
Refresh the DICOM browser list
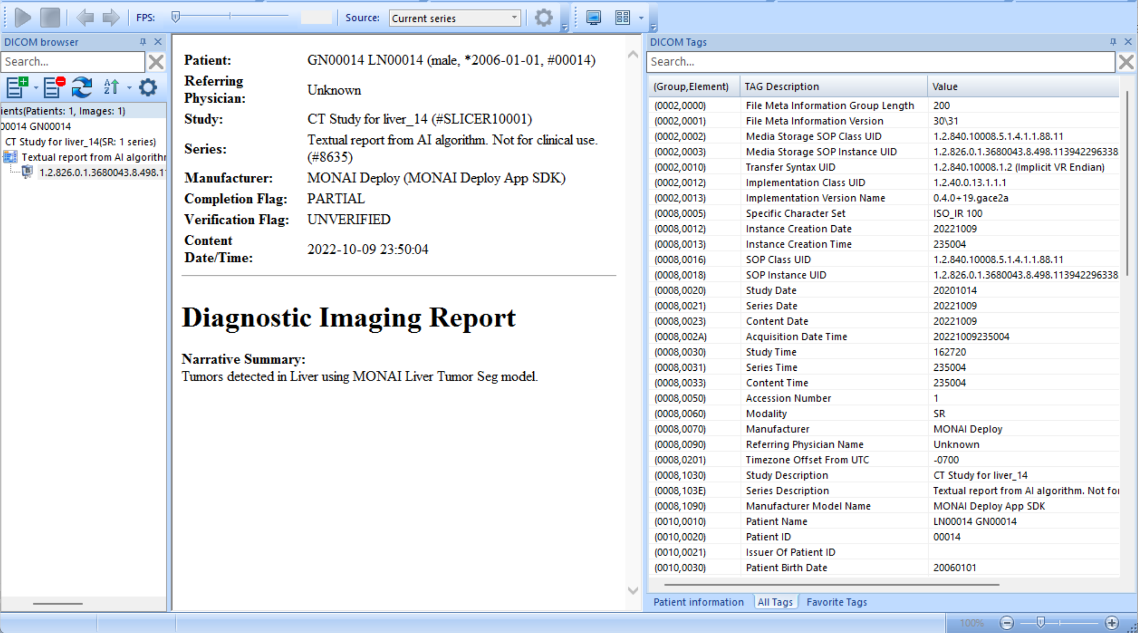[x=82, y=87]
